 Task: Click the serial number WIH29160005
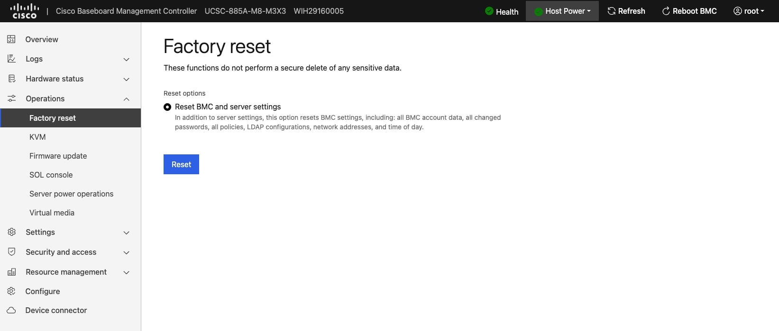click(x=319, y=11)
